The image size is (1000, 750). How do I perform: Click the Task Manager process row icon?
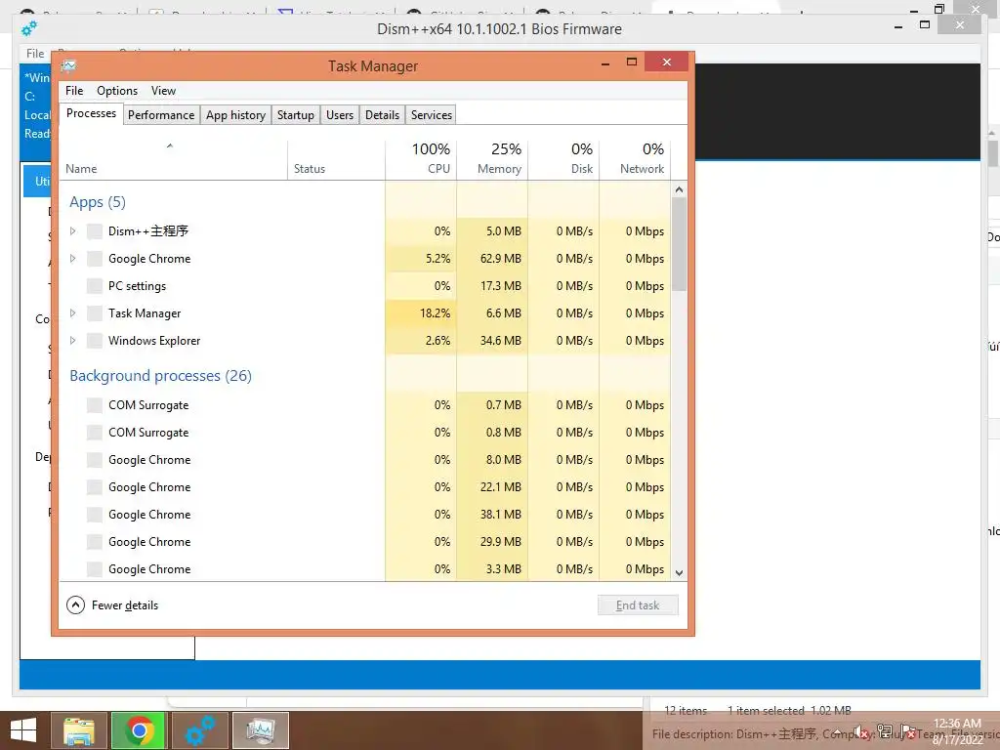[95, 313]
